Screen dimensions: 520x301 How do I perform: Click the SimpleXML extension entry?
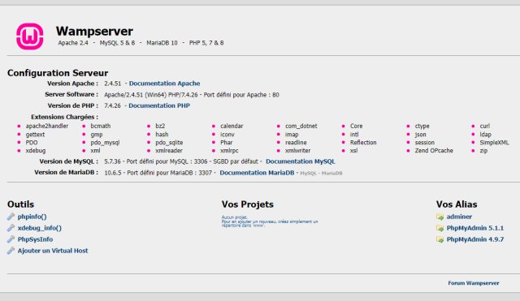pyautogui.click(x=494, y=143)
